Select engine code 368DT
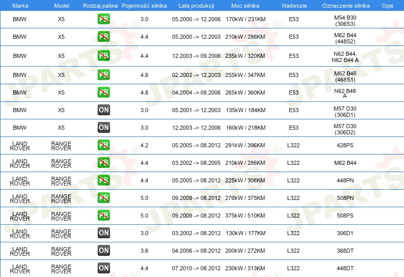The height and width of the screenshot is (277, 404). (x=345, y=251)
